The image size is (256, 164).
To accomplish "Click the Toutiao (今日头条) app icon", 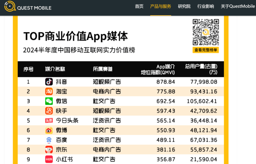I will point(49,121).
